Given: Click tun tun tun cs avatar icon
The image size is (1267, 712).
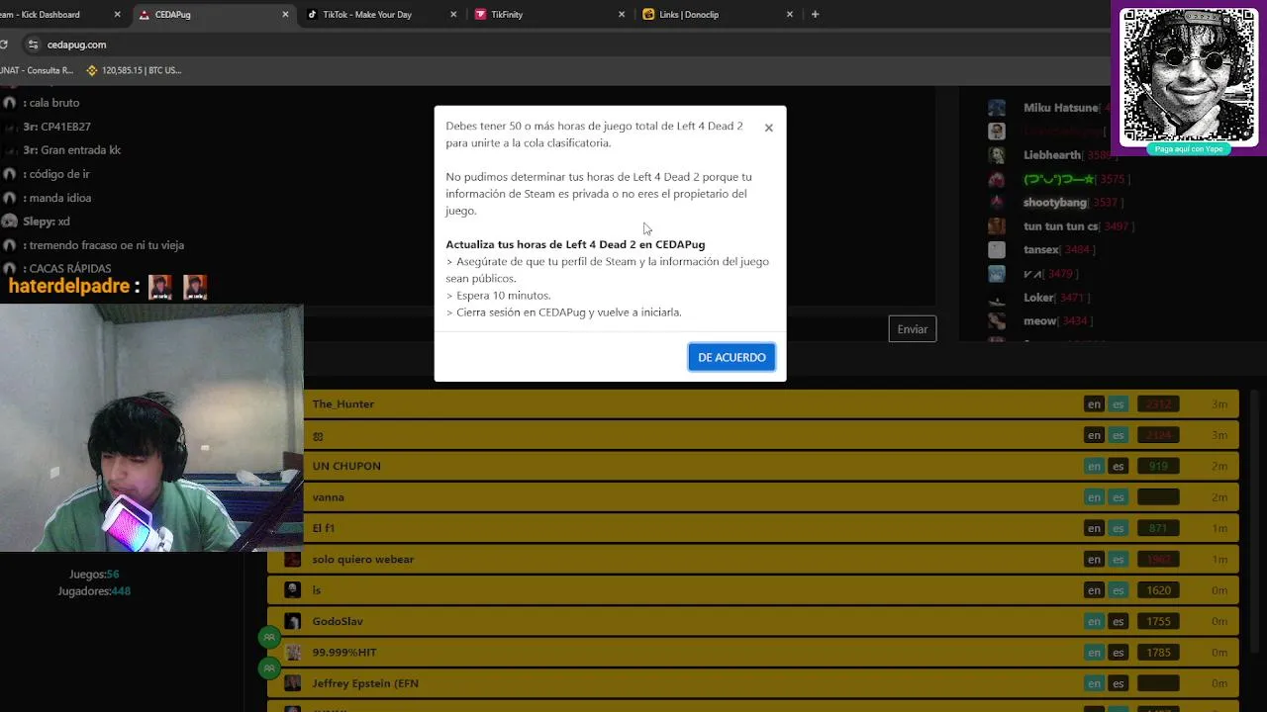Looking at the screenshot, I should point(997,226).
